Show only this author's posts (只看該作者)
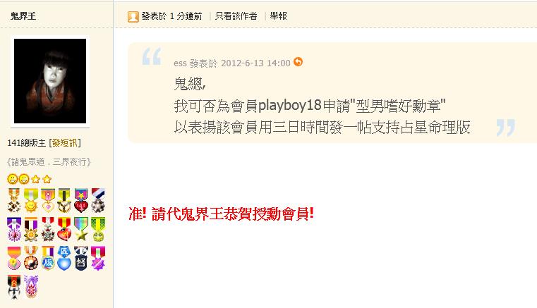 (236, 16)
